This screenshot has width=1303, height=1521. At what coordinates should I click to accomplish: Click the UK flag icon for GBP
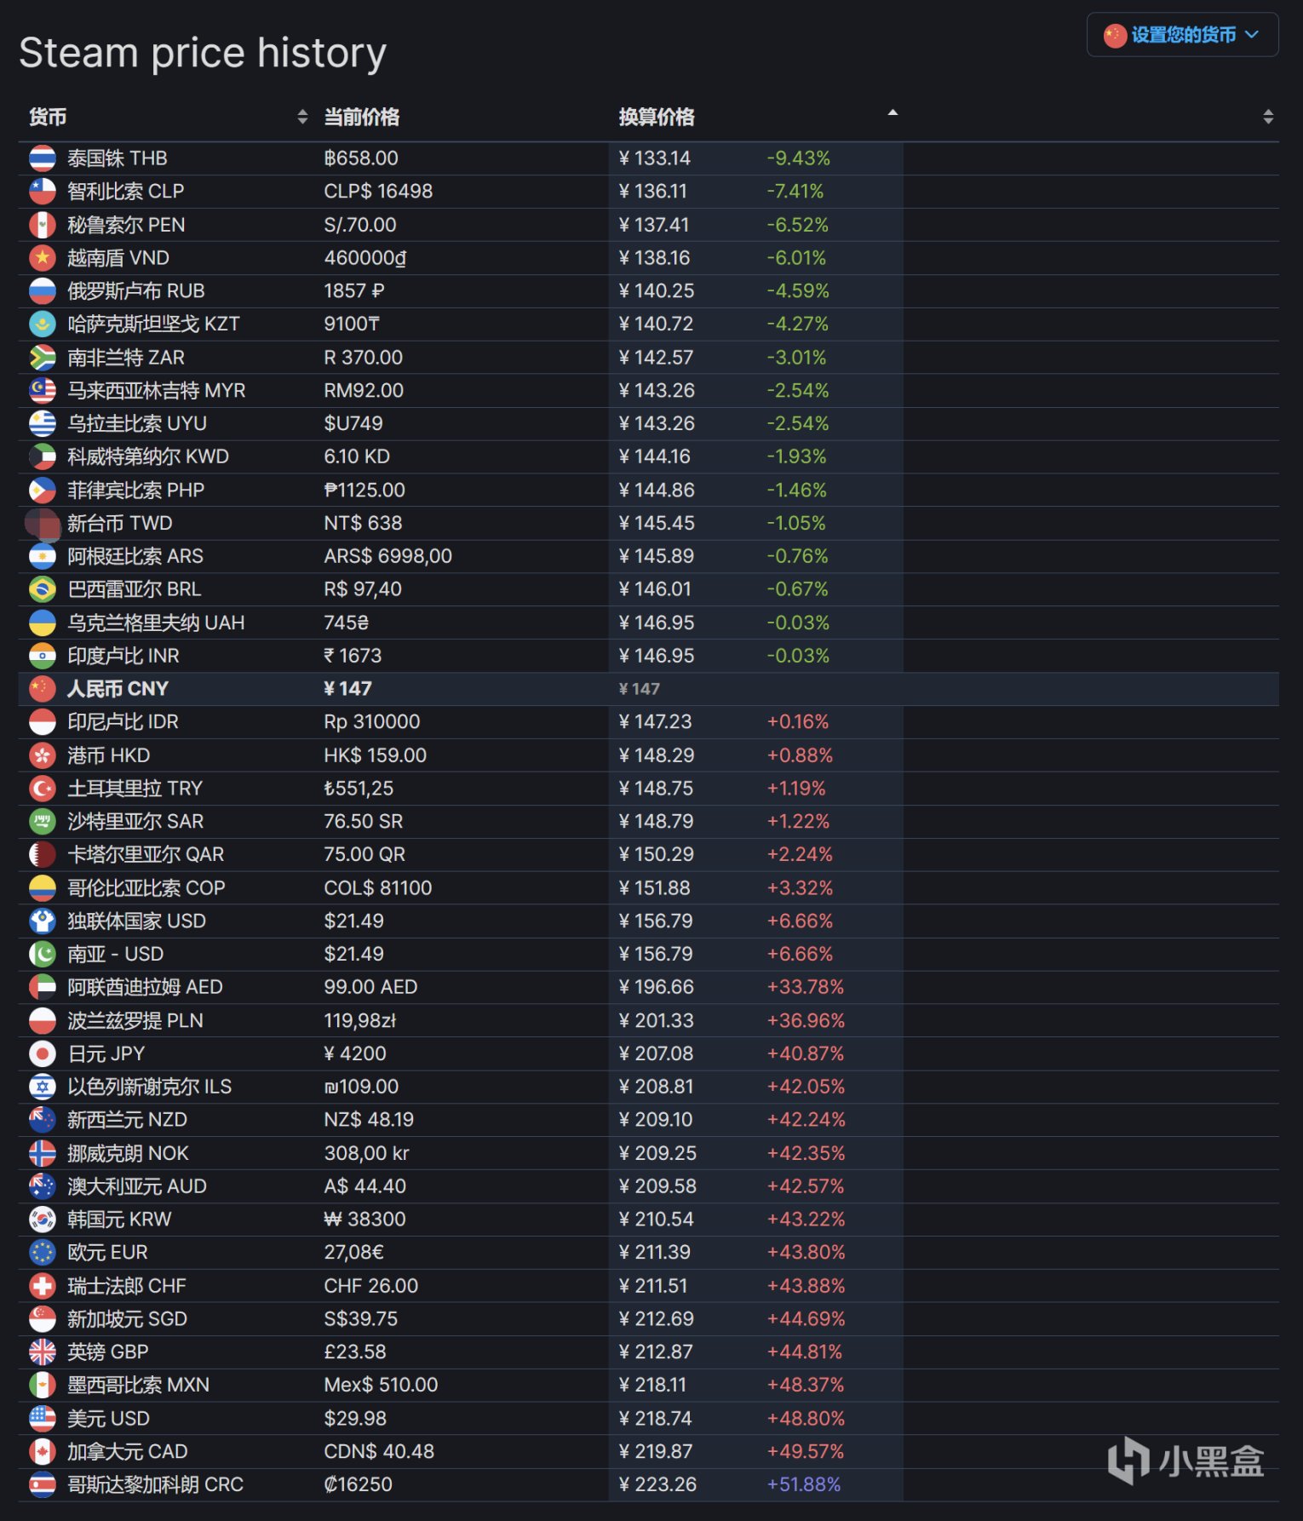43,1352
